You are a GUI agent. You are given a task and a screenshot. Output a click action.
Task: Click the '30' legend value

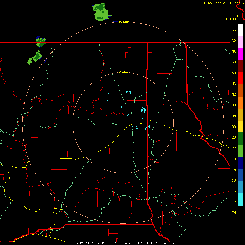click(x=234, y=127)
